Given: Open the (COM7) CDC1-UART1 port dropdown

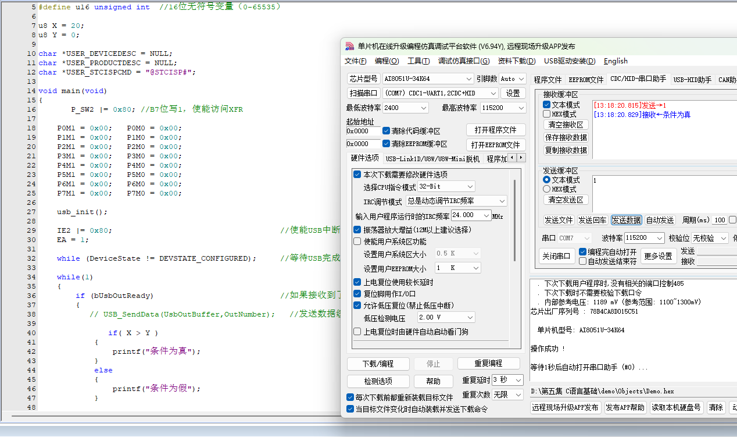Looking at the screenshot, I should click(441, 93).
